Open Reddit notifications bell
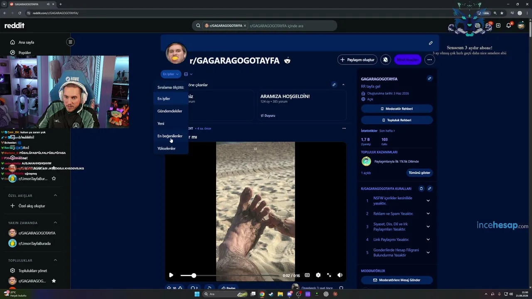Viewport: 532px width, 299px height. pos(509,26)
